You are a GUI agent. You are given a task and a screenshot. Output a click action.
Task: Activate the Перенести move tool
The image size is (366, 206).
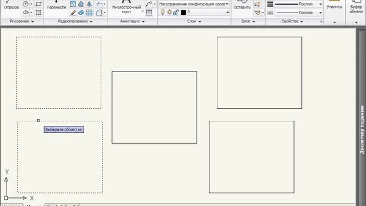(x=56, y=5)
